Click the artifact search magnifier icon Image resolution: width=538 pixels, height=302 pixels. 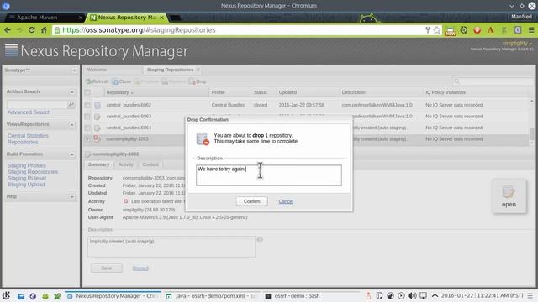click(71, 104)
